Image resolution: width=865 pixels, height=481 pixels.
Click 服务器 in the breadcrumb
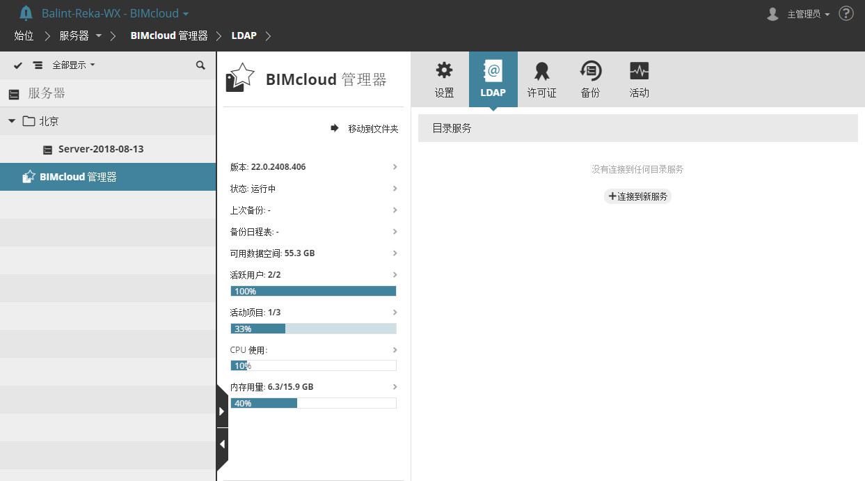(74, 36)
